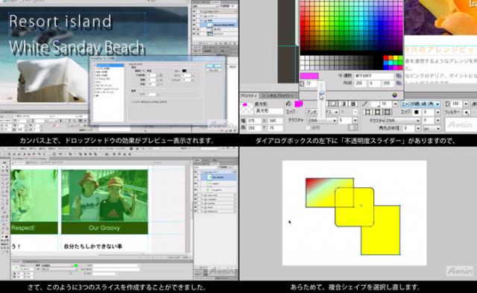477x293 pixels.
Task: Switch to the プロパティ tab
Action: tap(249, 95)
